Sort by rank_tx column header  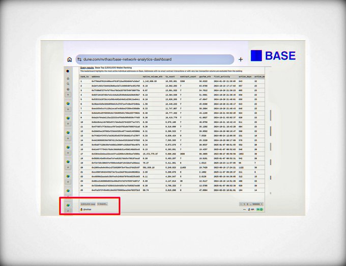(x=84, y=76)
